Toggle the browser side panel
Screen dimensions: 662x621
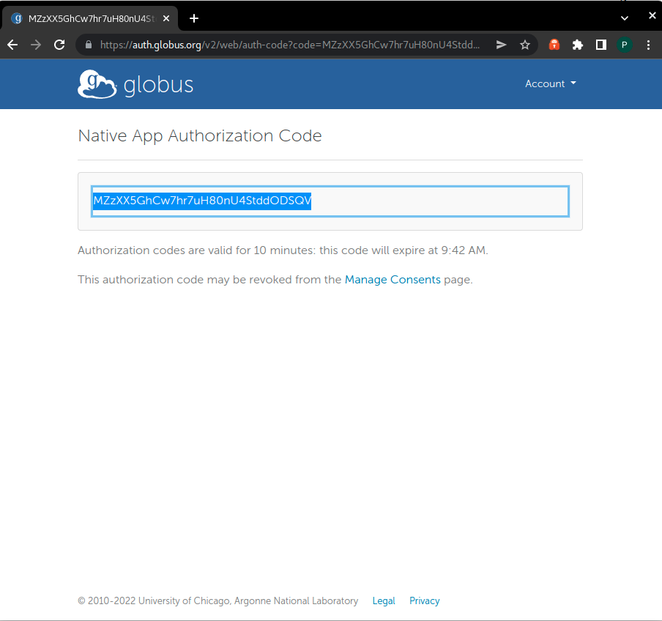coord(600,45)
